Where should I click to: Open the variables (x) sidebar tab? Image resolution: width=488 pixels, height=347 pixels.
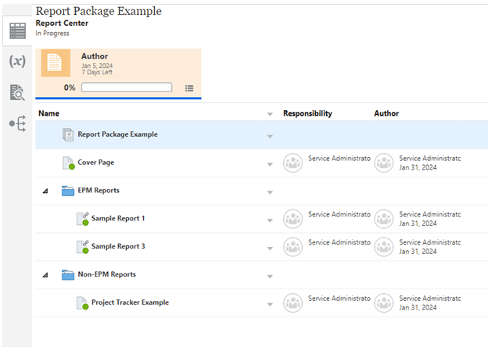(16, 62)
